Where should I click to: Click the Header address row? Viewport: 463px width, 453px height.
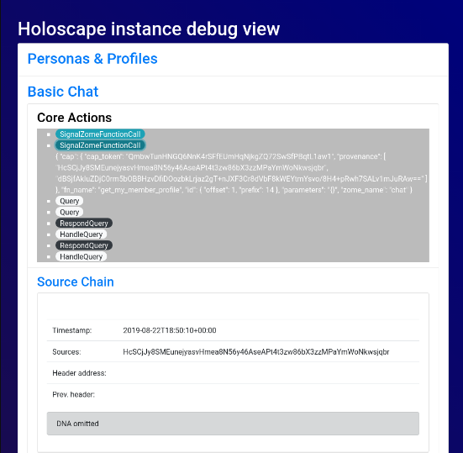(x=233, y=373)
